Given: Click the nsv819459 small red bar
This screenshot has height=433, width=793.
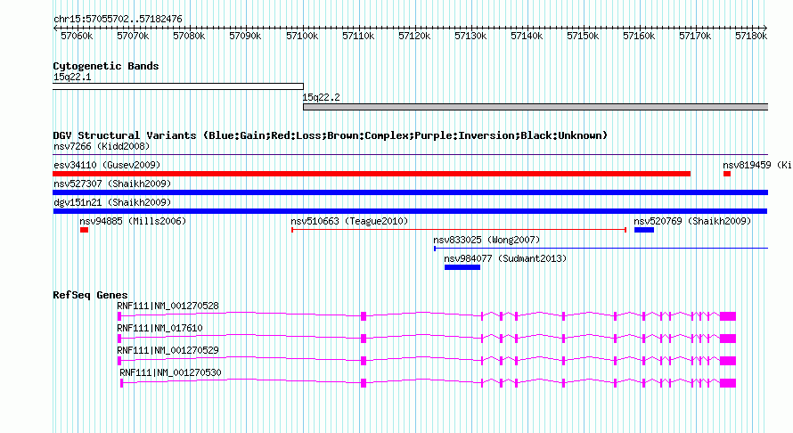Looking at the screenshot, I should pyautogui.click(x=727, y=174).
